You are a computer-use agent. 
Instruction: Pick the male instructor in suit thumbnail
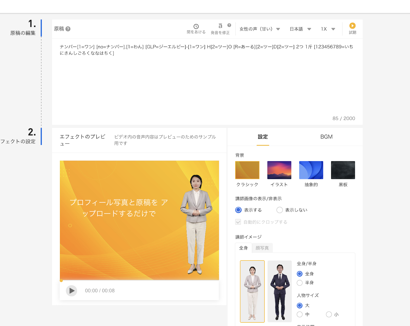point(280,291)
